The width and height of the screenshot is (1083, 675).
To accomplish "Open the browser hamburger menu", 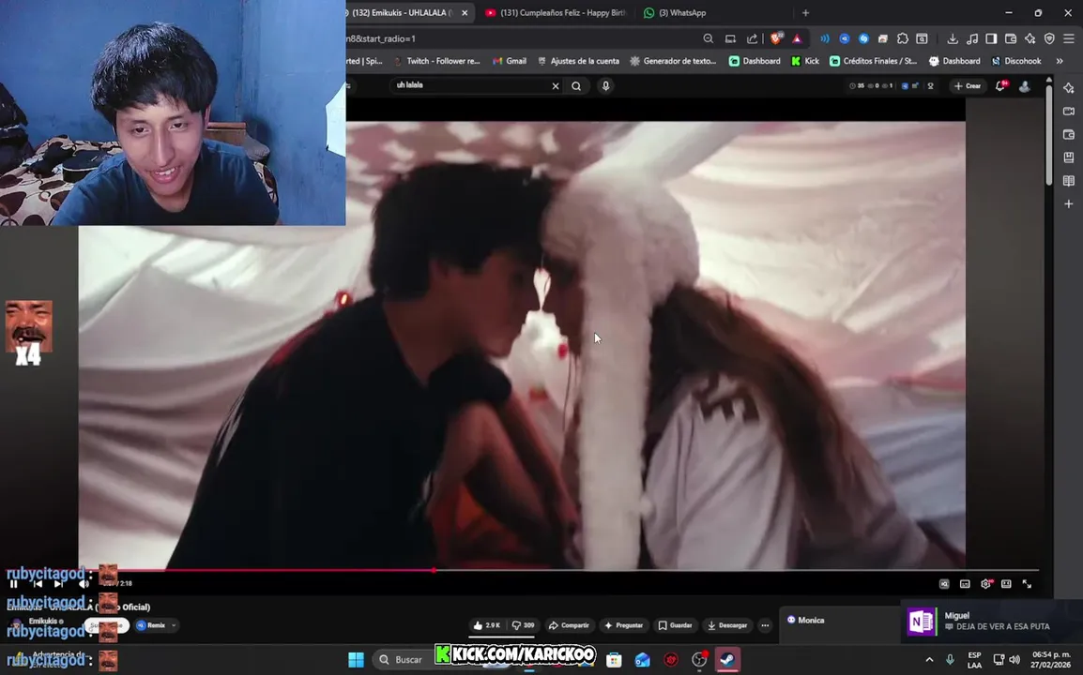I will coord(1069,38).
